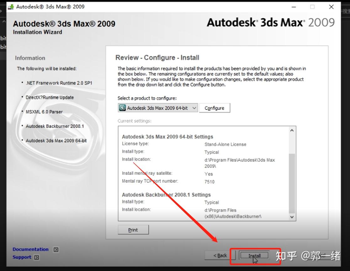
Task: Click the port number value '7510'
Action: (x=209, y=182)
